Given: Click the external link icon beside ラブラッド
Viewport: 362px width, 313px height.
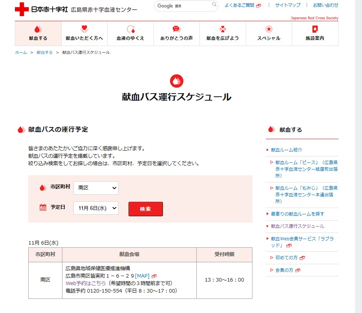Looking at the screenshot, I should tap(289, 245).
